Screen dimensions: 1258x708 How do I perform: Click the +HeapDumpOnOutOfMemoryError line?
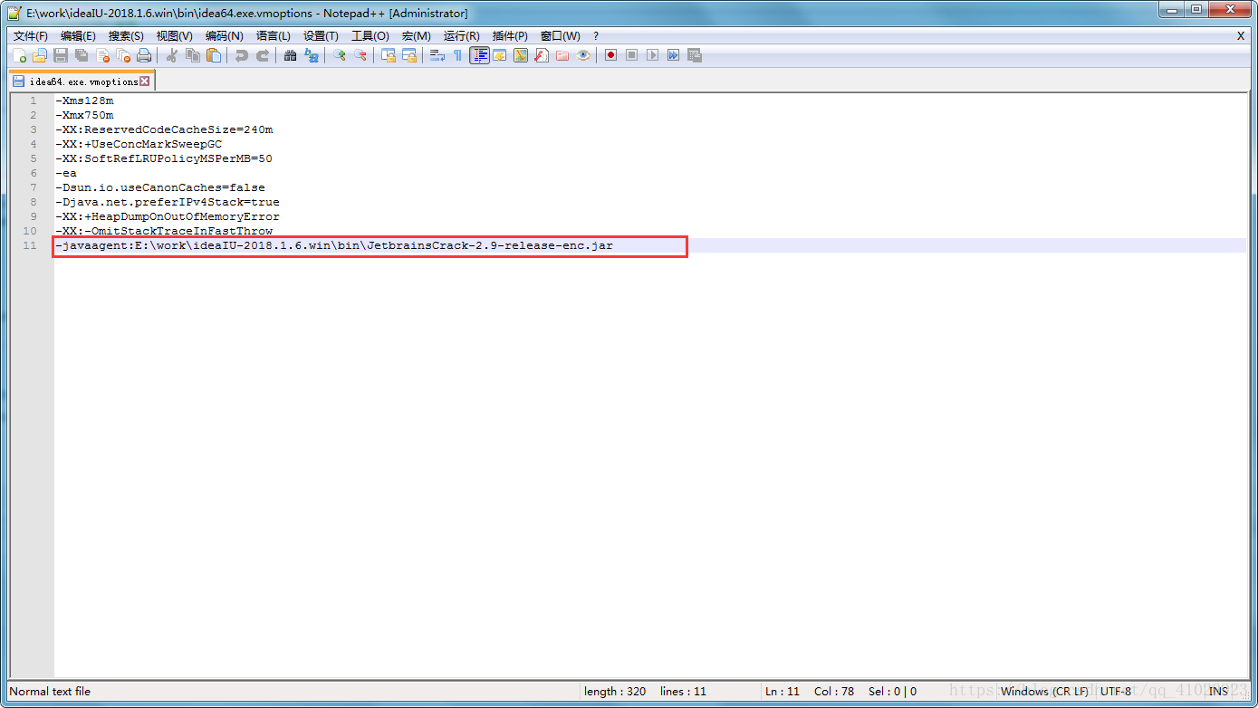tap(168, 216)
